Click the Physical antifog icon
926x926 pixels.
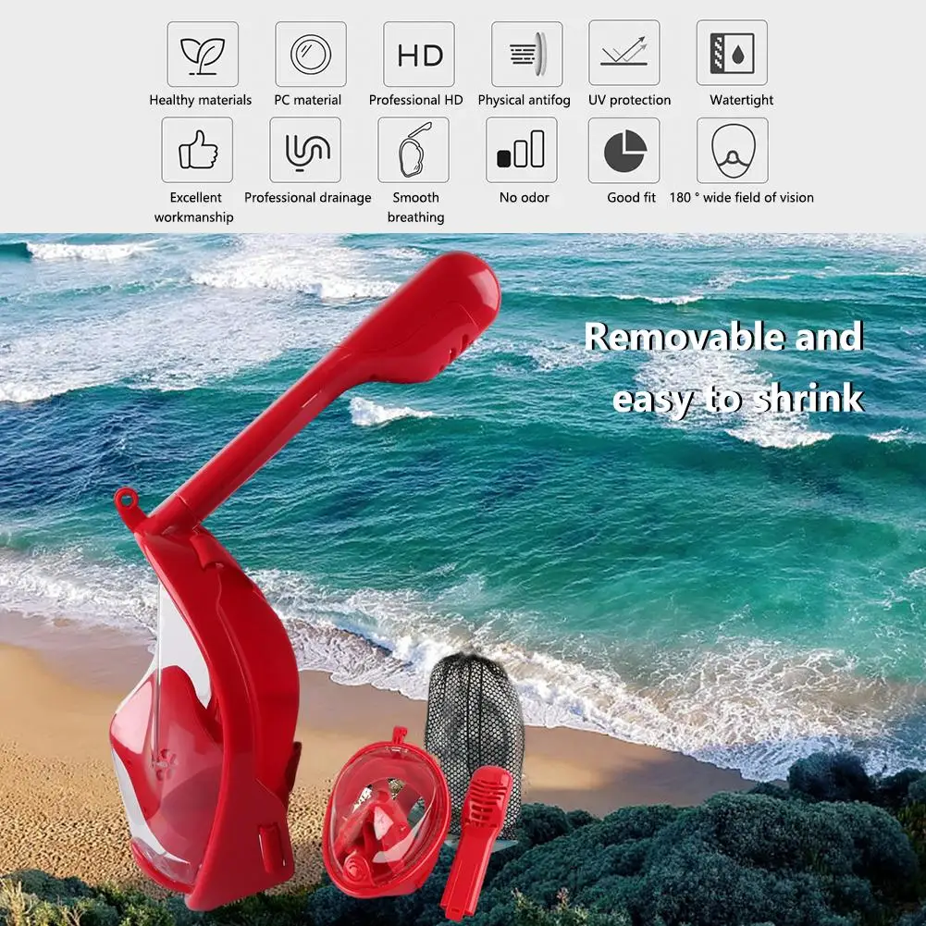pyautogui.click(x=526, y=55)
